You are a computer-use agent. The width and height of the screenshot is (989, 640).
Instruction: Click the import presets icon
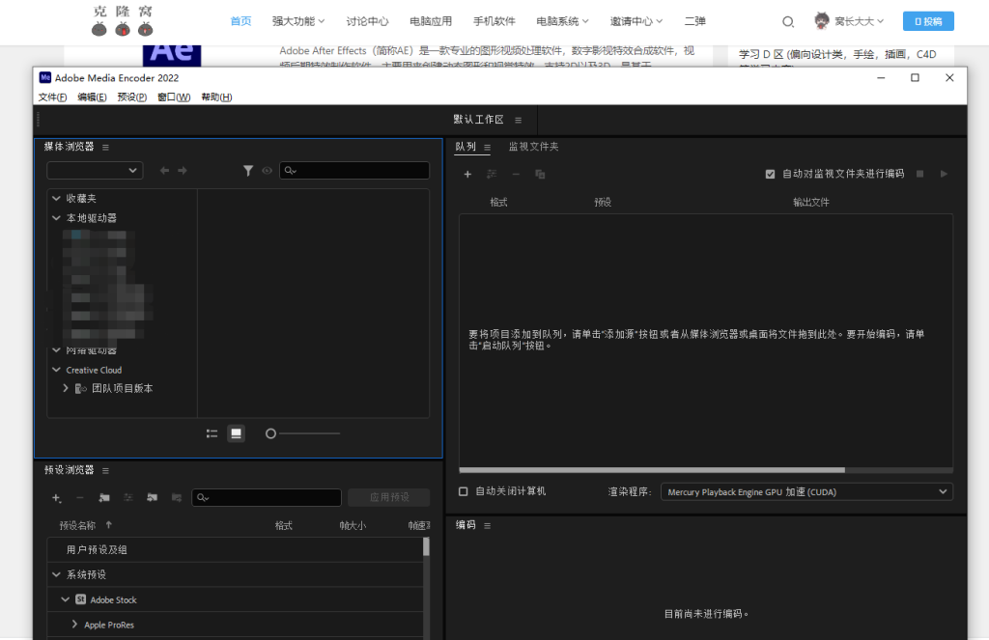pos(152,497)
